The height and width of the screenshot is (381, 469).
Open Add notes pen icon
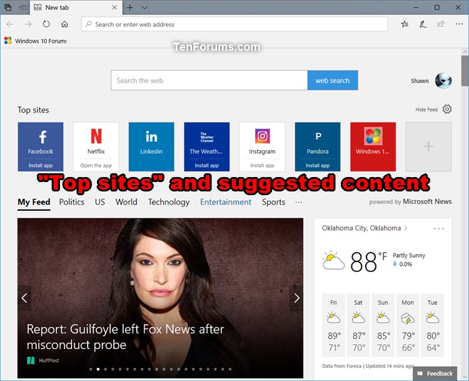tap(423, 24)
